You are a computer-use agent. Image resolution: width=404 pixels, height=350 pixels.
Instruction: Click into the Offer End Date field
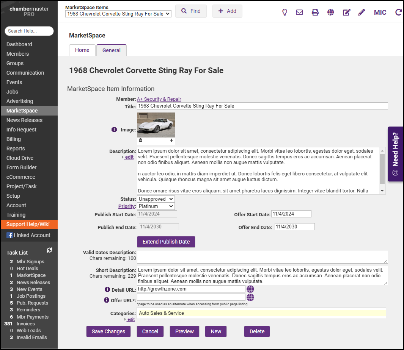pos(294,227)
